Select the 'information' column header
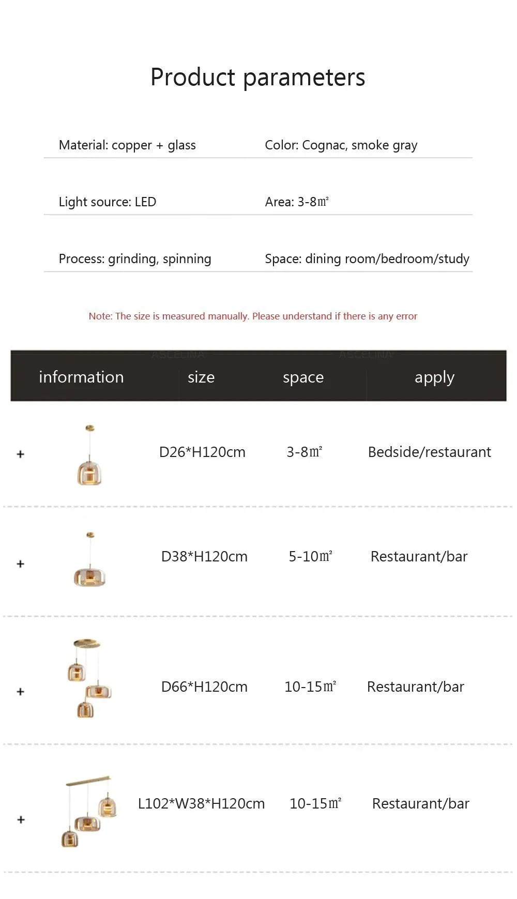 tap(81, 377)
